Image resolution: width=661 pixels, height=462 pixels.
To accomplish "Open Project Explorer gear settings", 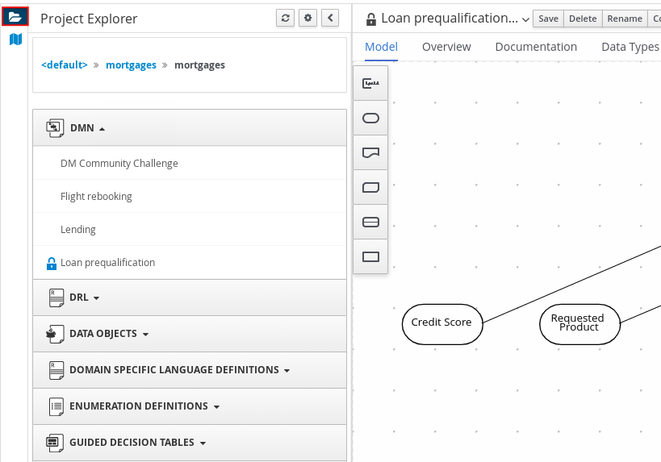I will click(307, 19).
